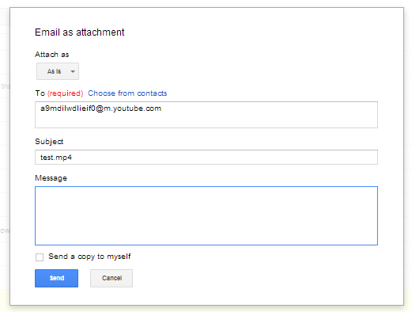
Task: Tick the Send a copy to myself checkbox
Action: [x=40, y=257]
